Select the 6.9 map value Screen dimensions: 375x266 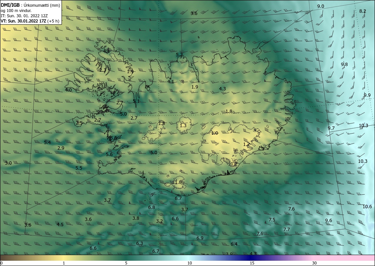pos(200,238)
